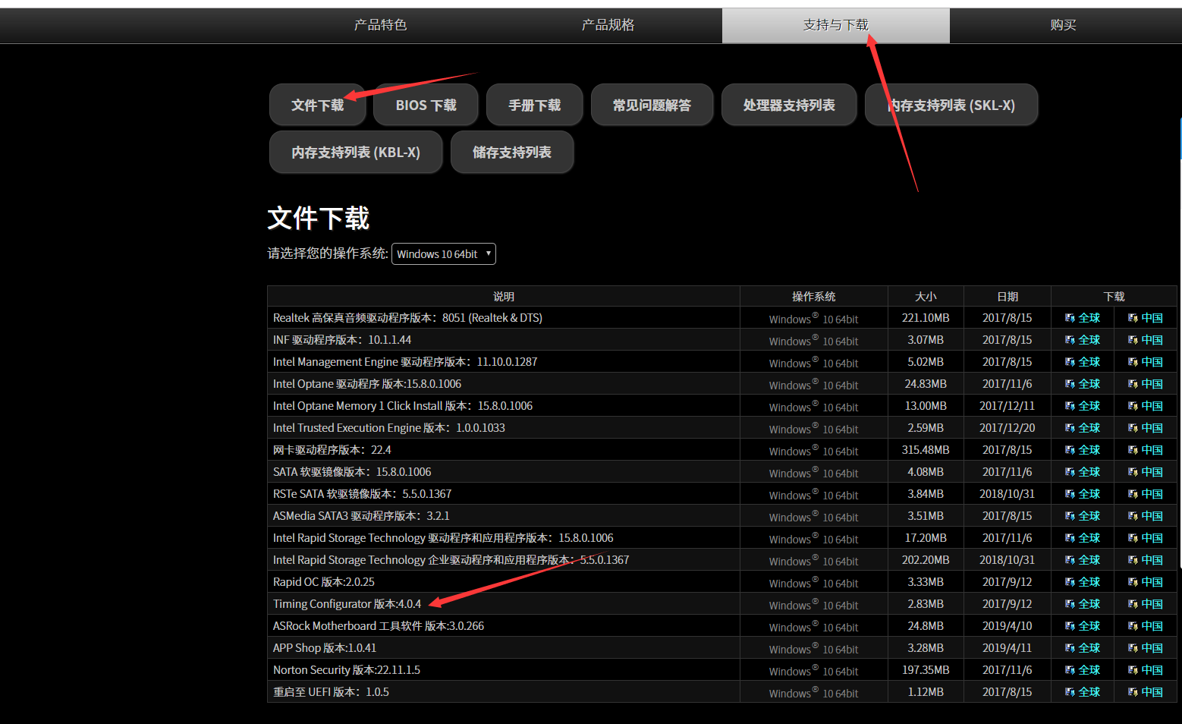Open 处理器支持列表 section
This screenshot has height=724, width=1182.
(x=789, y=105)
